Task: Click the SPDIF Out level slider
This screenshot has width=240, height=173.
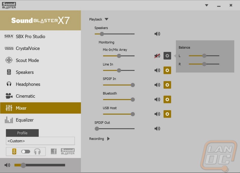Action: 115,129
